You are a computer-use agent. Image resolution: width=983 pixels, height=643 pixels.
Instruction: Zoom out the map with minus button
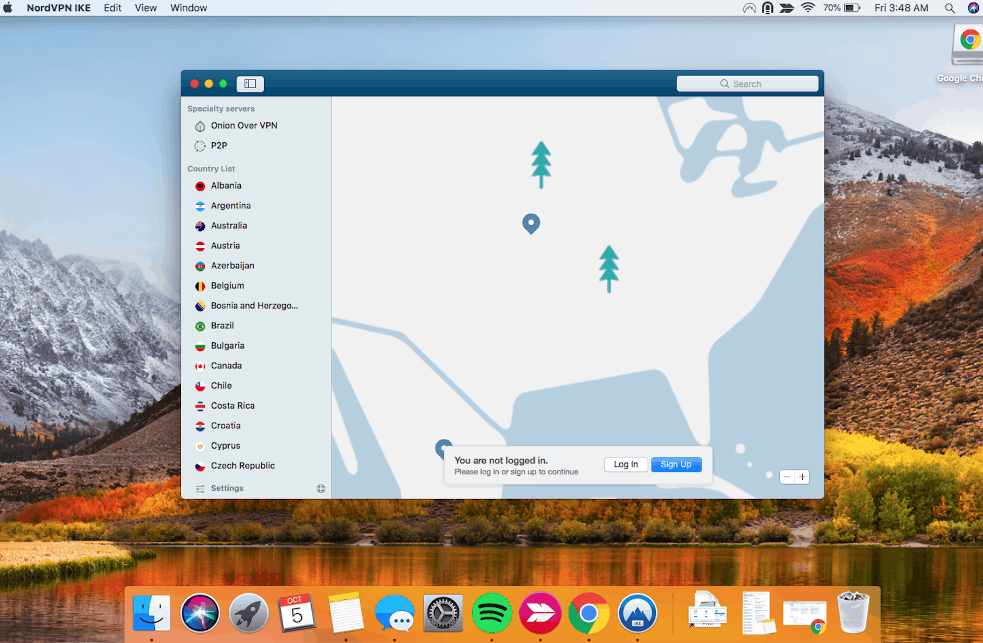pyautogui.click(x=787, y=477)
